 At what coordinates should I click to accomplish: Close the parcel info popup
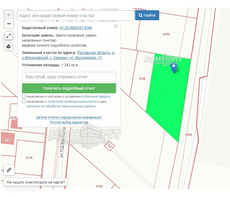tap(116, 26)
